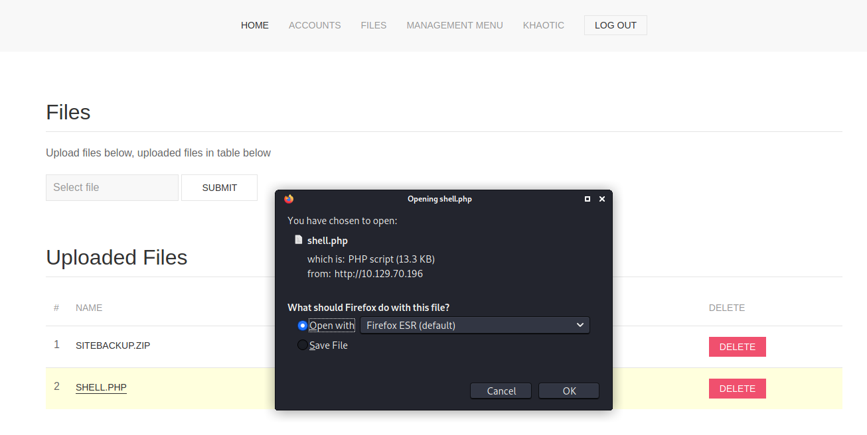Open the ACCOUNTS section
The height and width of the screenshot is (435, 867).
click(x=315, y=25)
